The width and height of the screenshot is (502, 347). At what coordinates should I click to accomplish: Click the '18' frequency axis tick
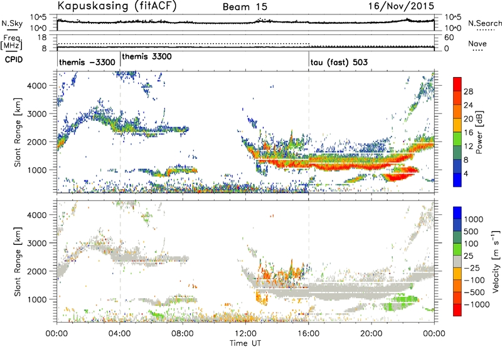(x=42, y=38)
